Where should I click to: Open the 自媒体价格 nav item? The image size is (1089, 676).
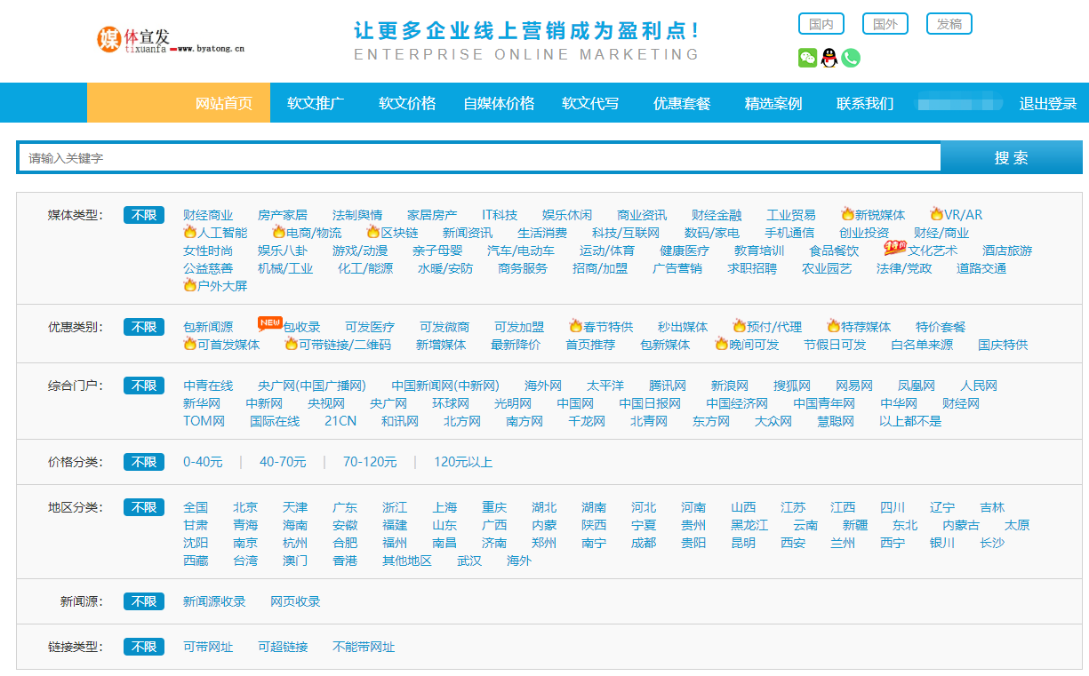(x=499, y=103)
